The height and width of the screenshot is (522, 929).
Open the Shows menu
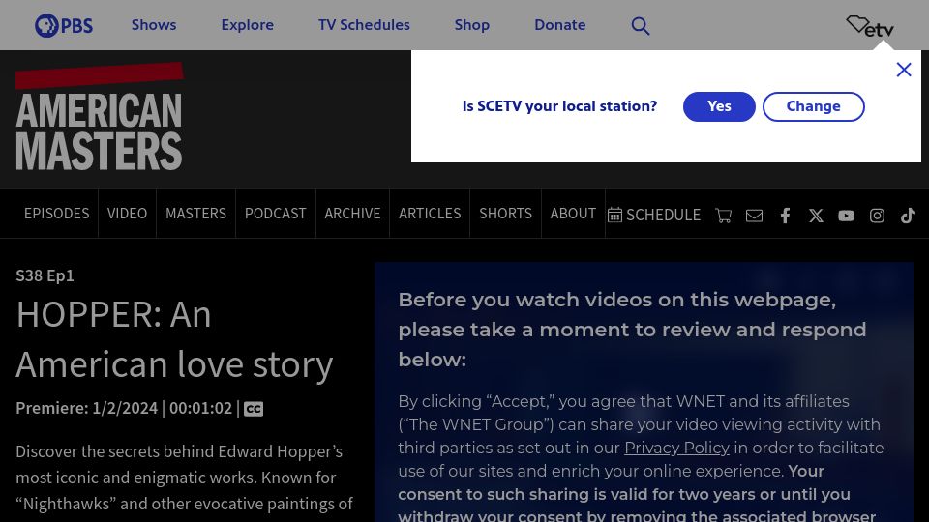154,25
